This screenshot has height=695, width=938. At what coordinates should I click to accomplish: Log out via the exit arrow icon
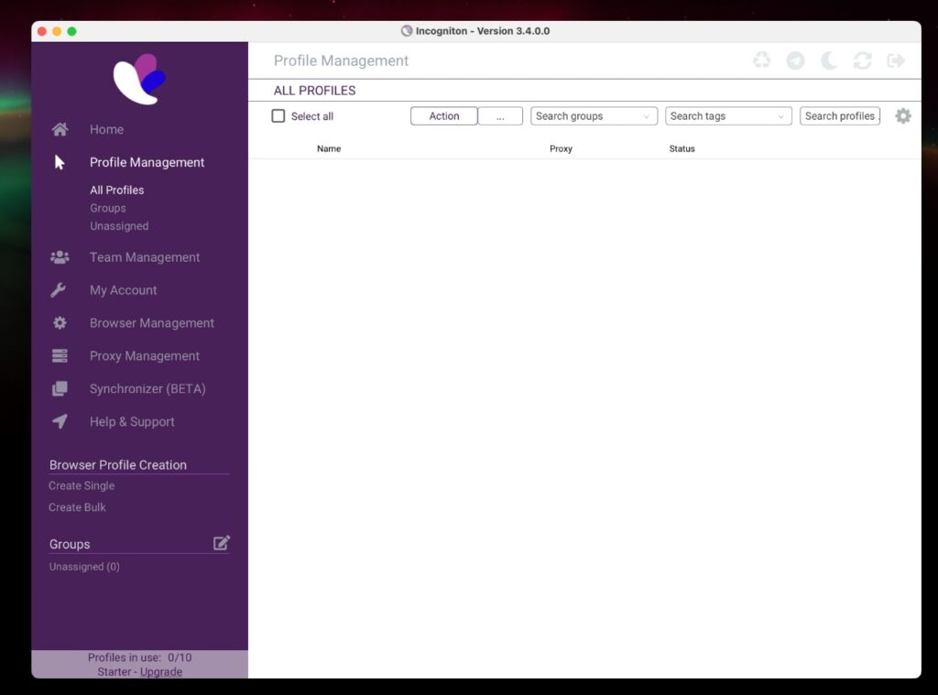click(896, 60)
